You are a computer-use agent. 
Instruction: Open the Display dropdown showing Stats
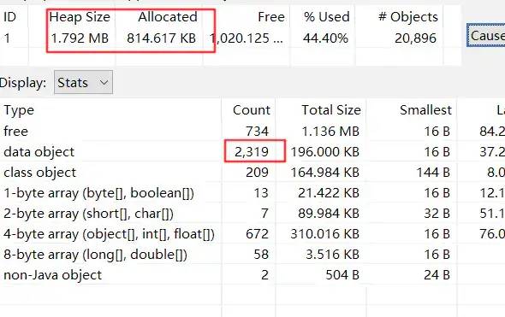click(83, 82)
